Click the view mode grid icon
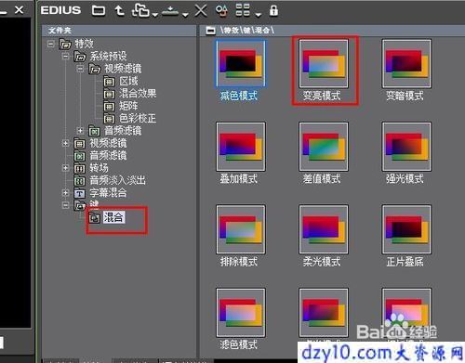The height and width of the screenshot is (363, 465). [243, 10]
